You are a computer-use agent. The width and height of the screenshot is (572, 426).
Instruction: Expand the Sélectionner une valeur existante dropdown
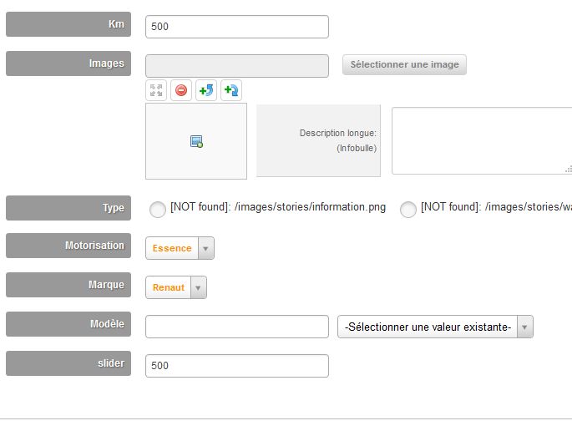[435, 327]
